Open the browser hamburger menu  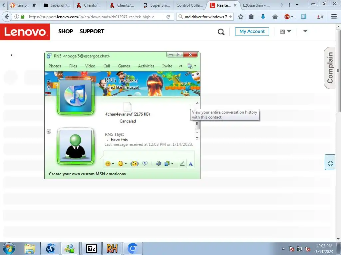pyautogui.click(x=334, y=17)
